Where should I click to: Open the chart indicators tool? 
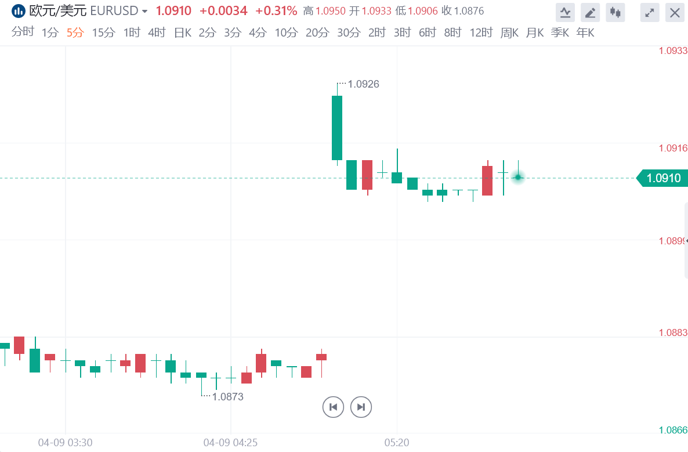click(x=565, y=12)
